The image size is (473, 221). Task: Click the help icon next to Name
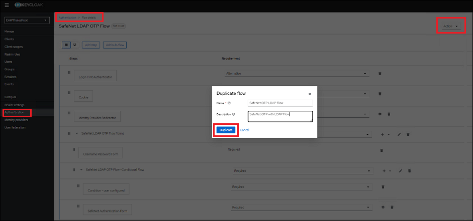click(229, 103)
